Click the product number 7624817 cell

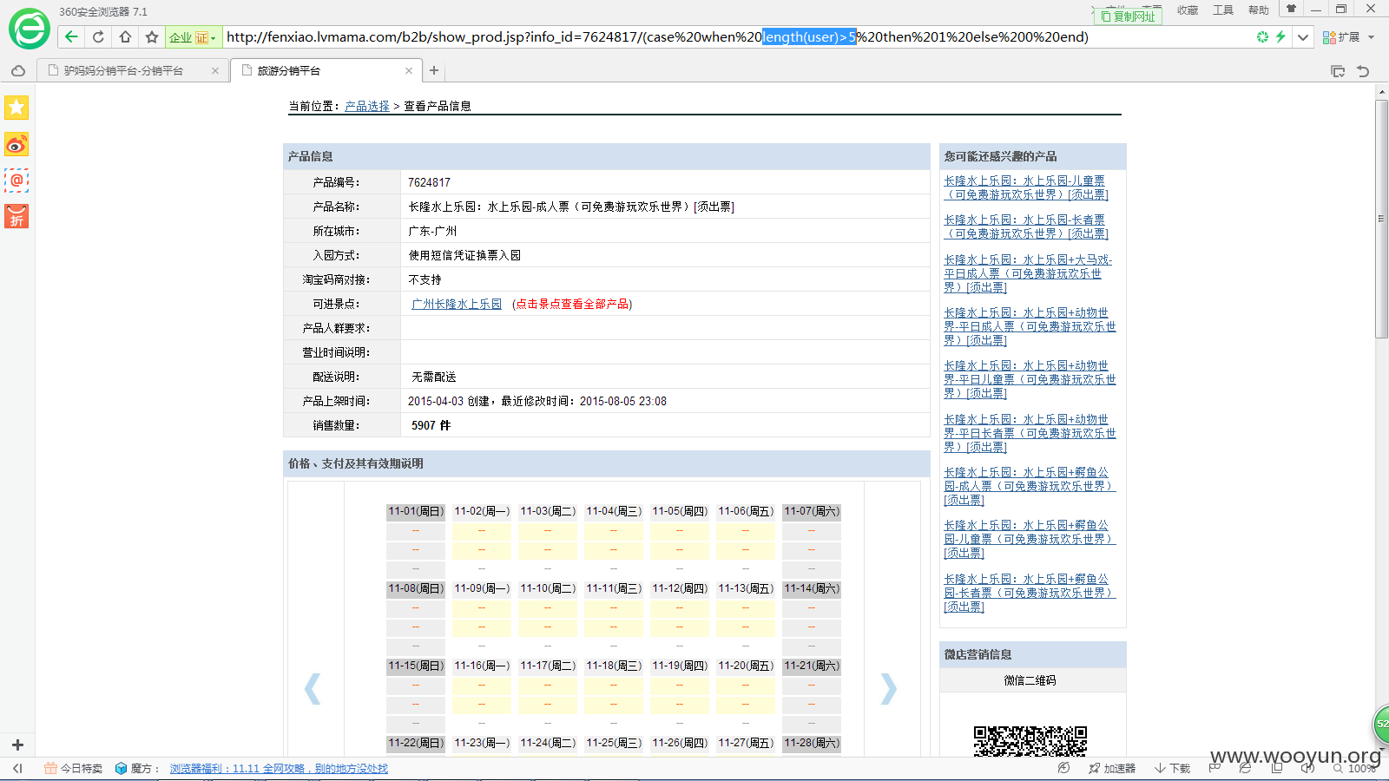pyautogui.click(x=665, y=182)
